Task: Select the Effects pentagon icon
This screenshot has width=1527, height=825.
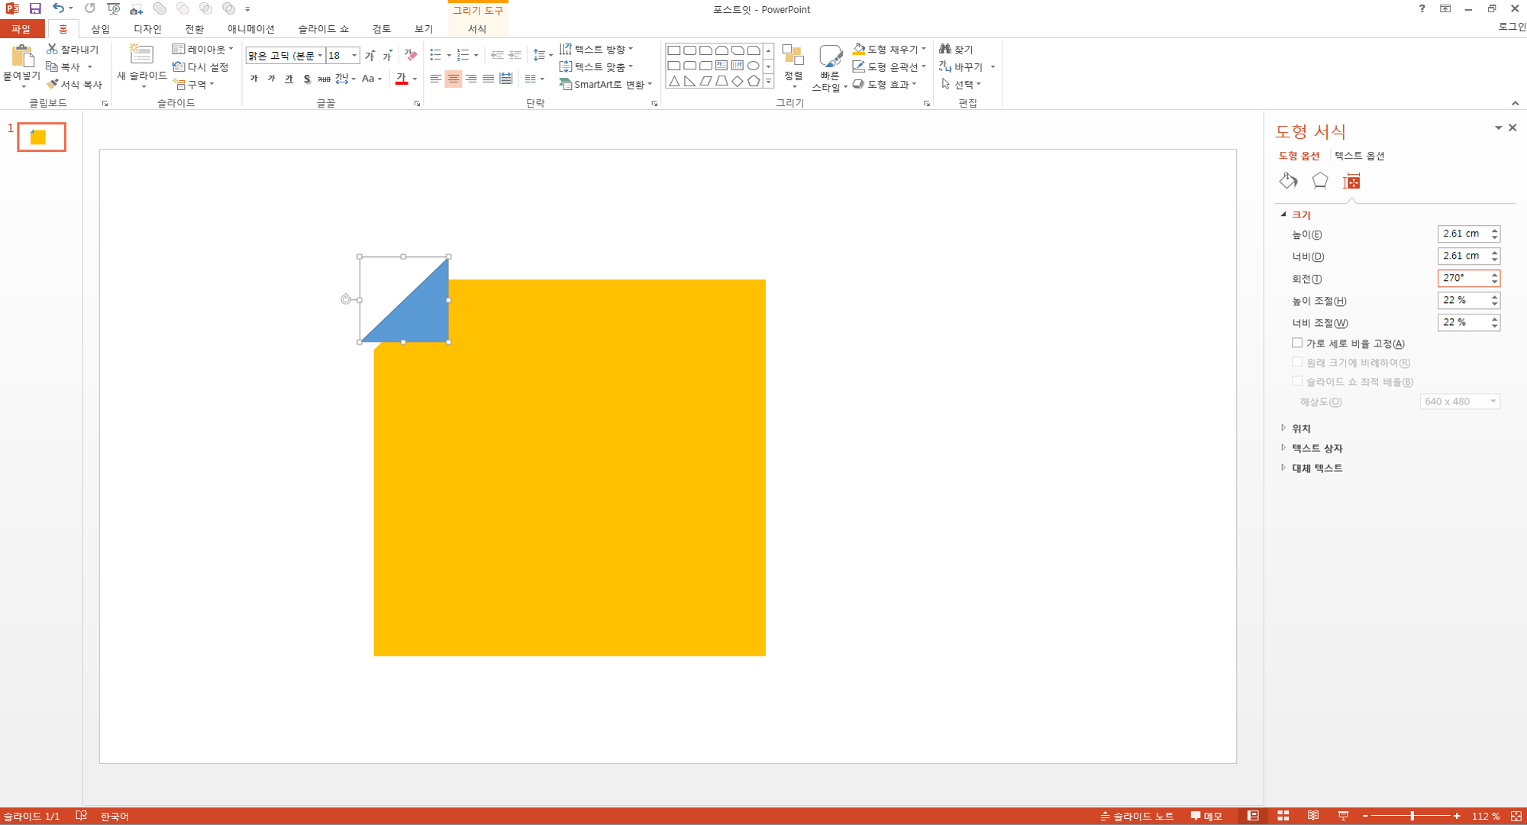Action: (x=1319, y=181)
